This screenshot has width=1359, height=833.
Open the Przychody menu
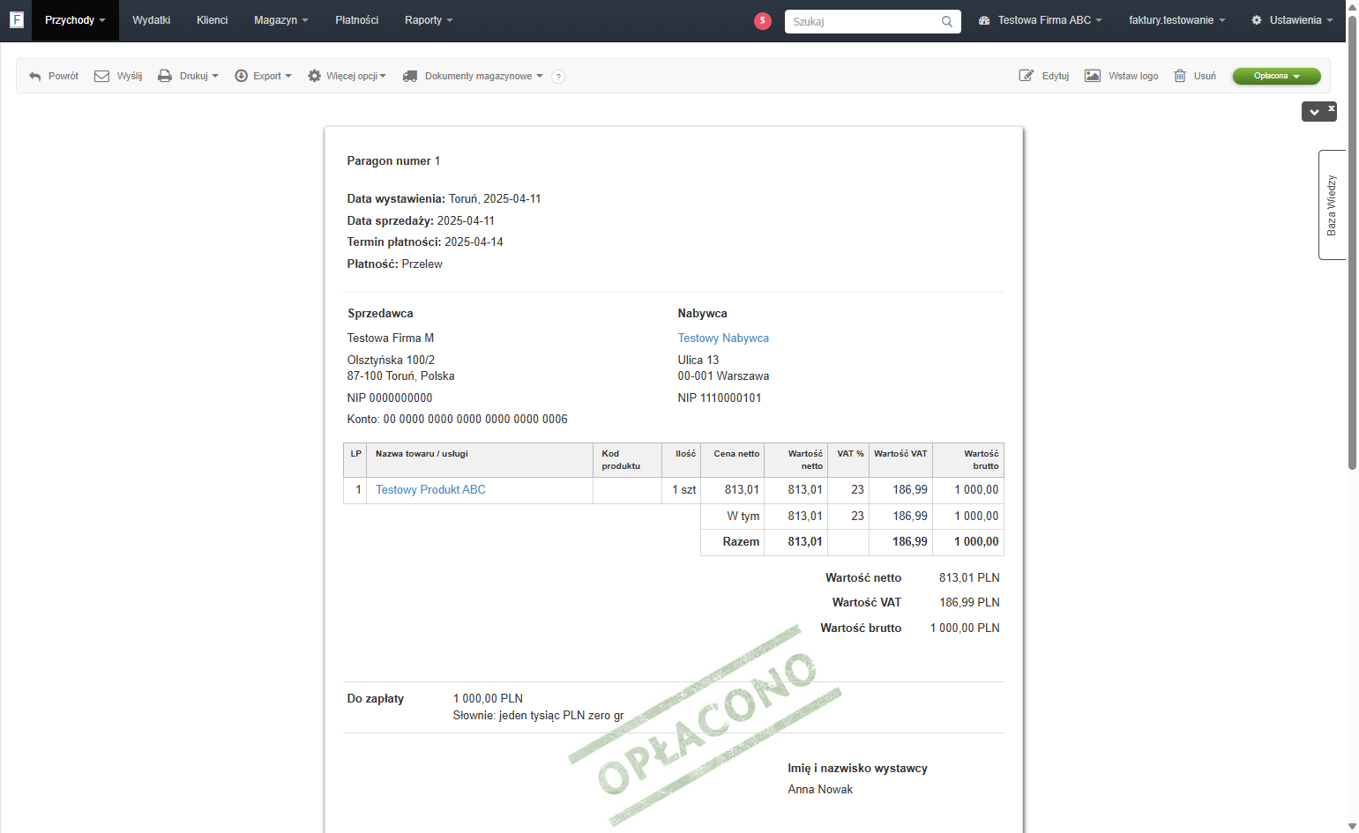[75, 20]
